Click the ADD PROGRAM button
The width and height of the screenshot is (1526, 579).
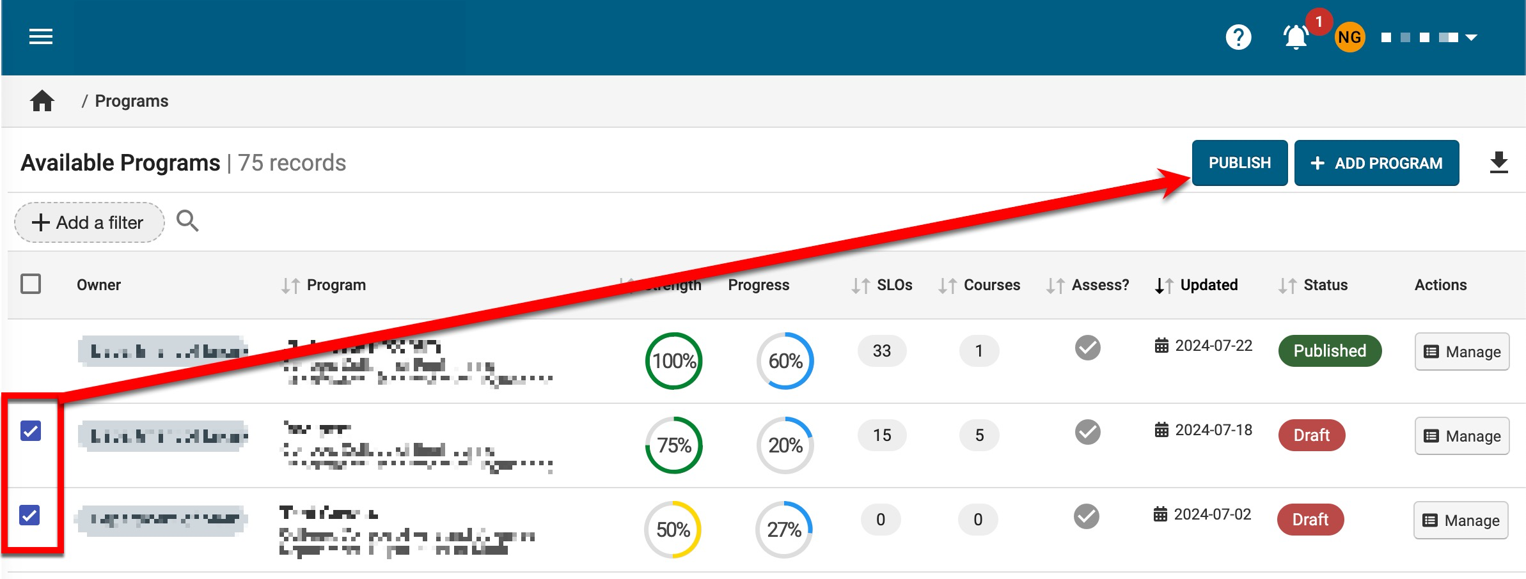(1376, 163)
